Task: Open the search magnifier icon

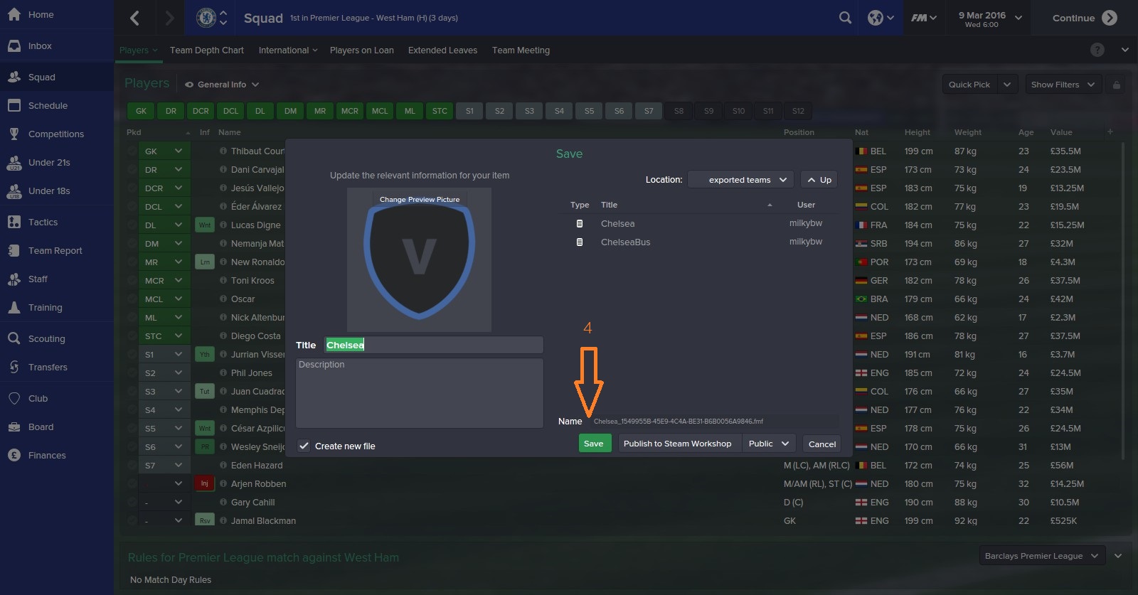Action: tap(845, 18)
